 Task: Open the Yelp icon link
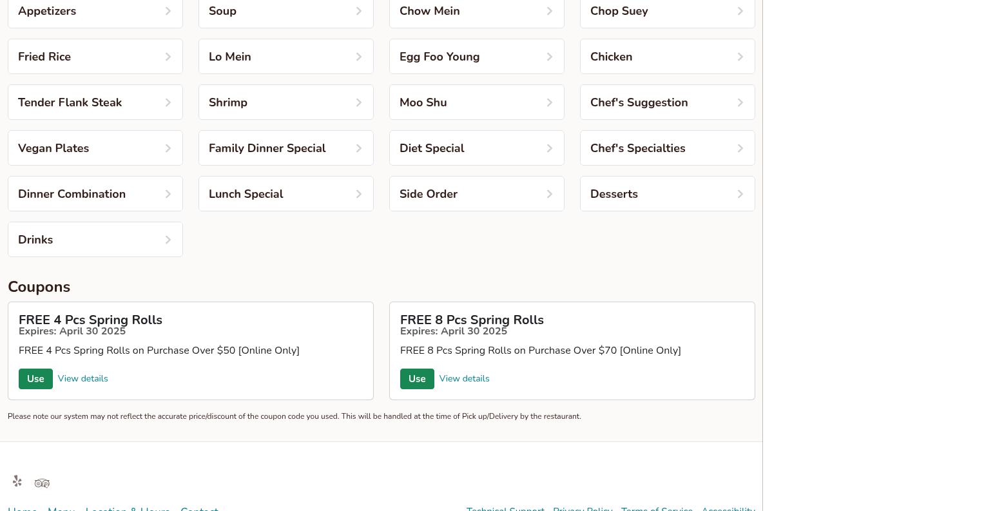pos(17,481)
